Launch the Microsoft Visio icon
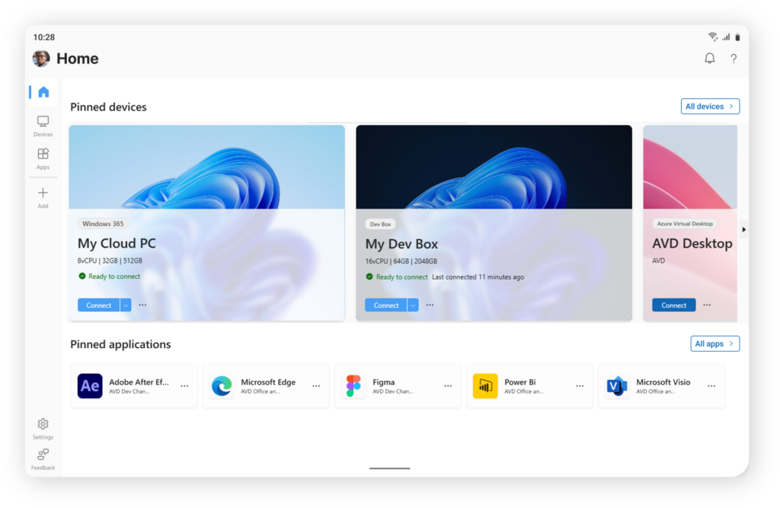 (x=617, y=386)
